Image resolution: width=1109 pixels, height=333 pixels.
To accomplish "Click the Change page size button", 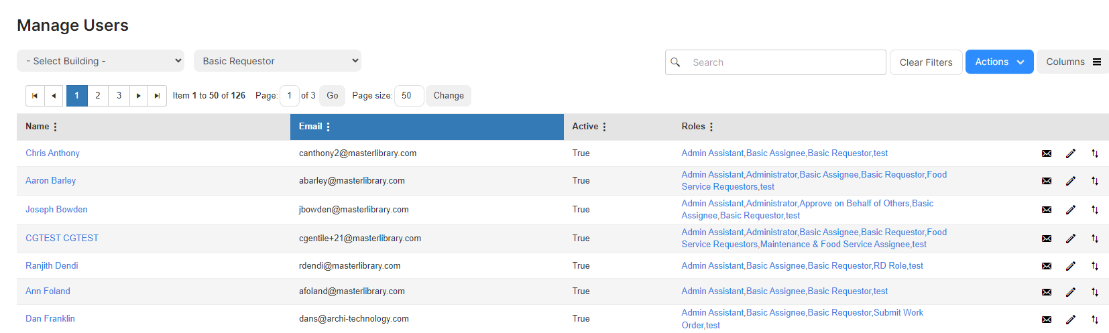I will pyautogui.click(x=449, y=96).
